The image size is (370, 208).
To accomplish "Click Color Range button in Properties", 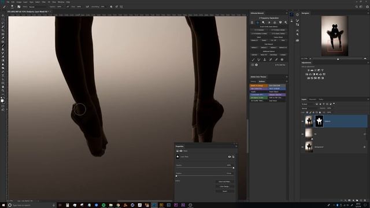I will [225, 187].
